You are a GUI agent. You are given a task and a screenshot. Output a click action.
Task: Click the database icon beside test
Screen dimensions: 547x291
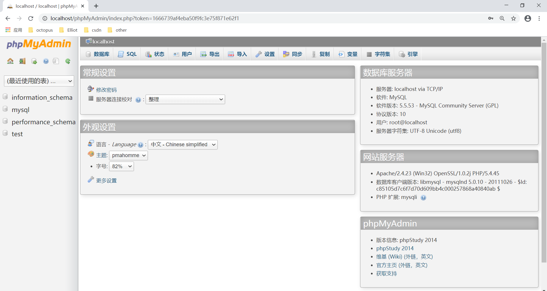point(5,133)
